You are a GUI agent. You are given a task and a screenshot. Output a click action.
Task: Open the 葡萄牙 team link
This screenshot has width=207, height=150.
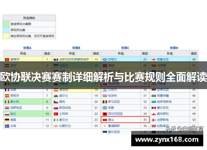15,60
